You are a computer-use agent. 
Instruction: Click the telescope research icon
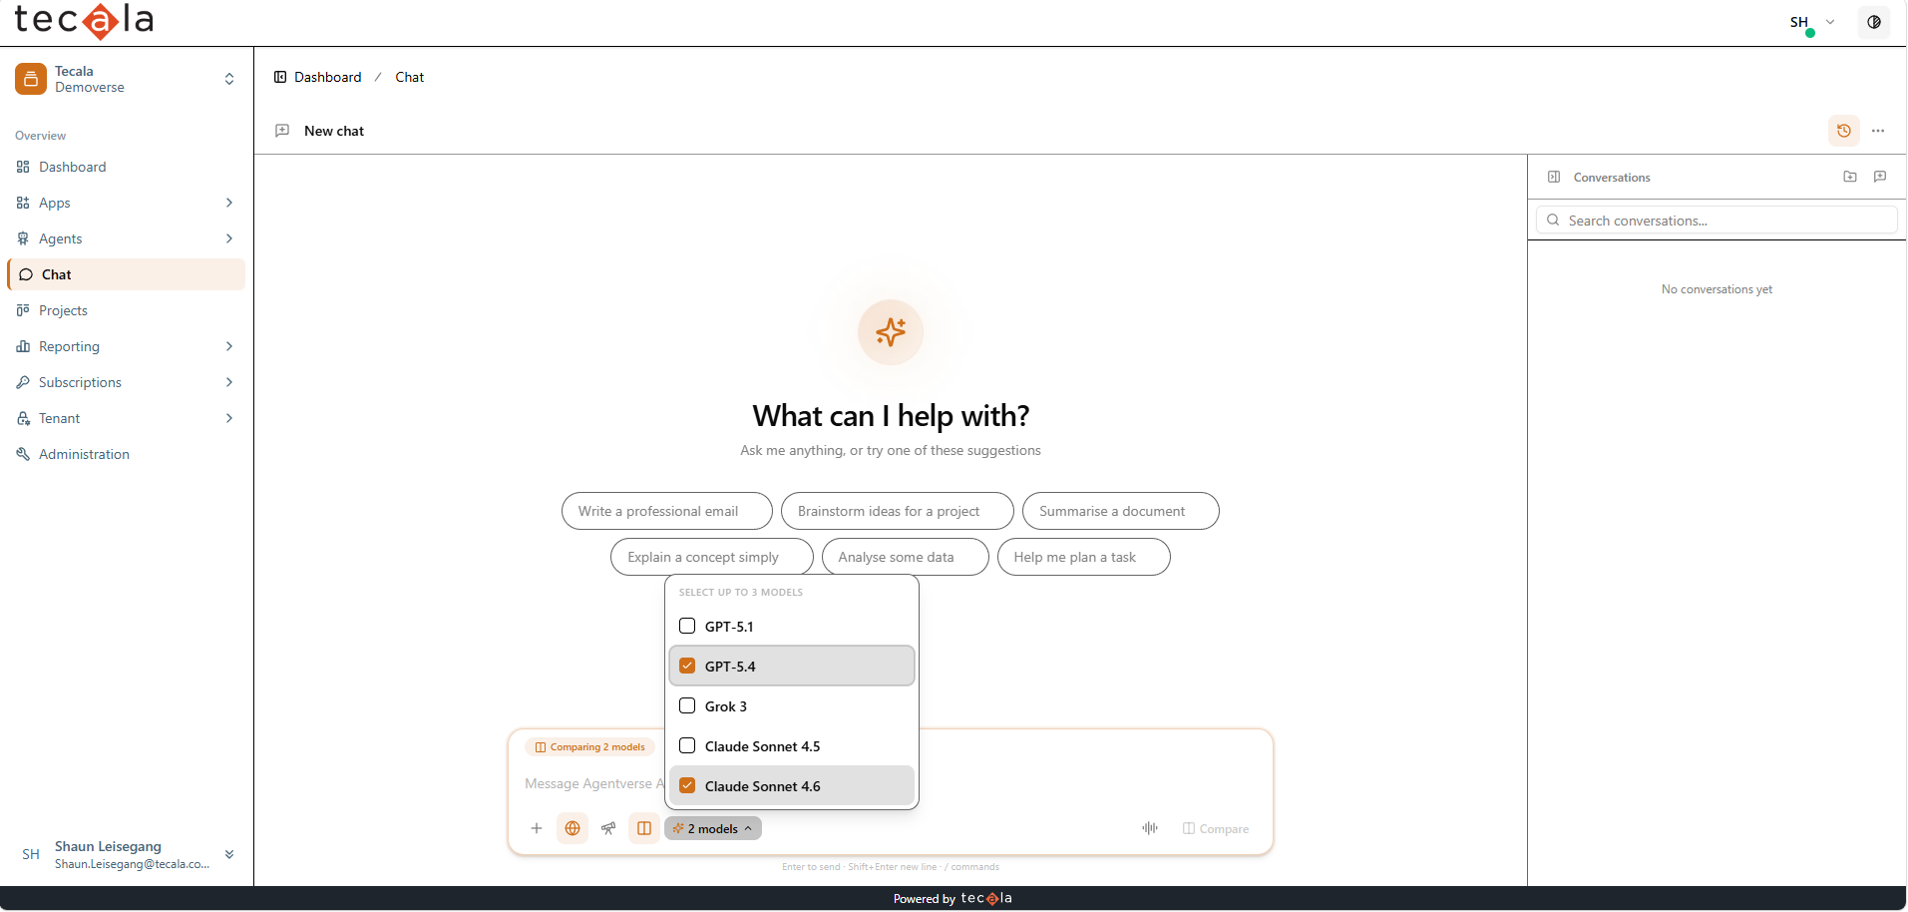[608, 828]
